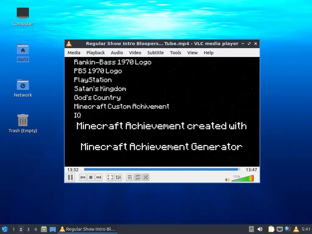Image resolution: width=312 pixels, height=234 pixels.
Task: Switch to workspace 4
Action: click(x=35, y=229)
